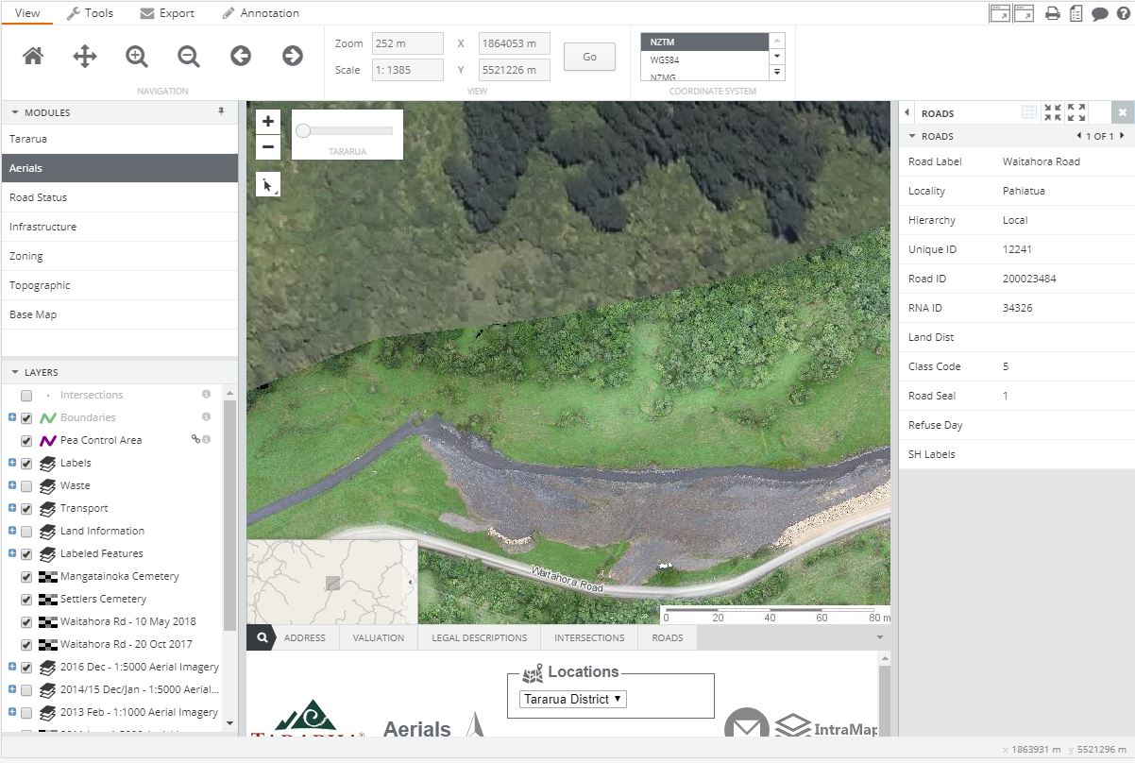The width and height of the screenshot is (1135, 763).
Task: Activate the Zoom Out magnifier tool
Action: click(189, 56)
